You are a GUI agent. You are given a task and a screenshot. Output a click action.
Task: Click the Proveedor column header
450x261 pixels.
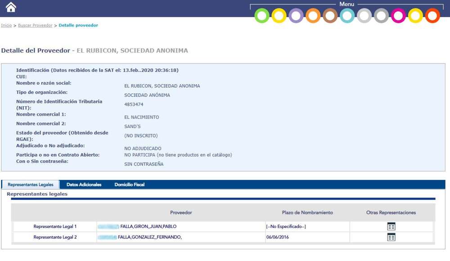point(181,213)
